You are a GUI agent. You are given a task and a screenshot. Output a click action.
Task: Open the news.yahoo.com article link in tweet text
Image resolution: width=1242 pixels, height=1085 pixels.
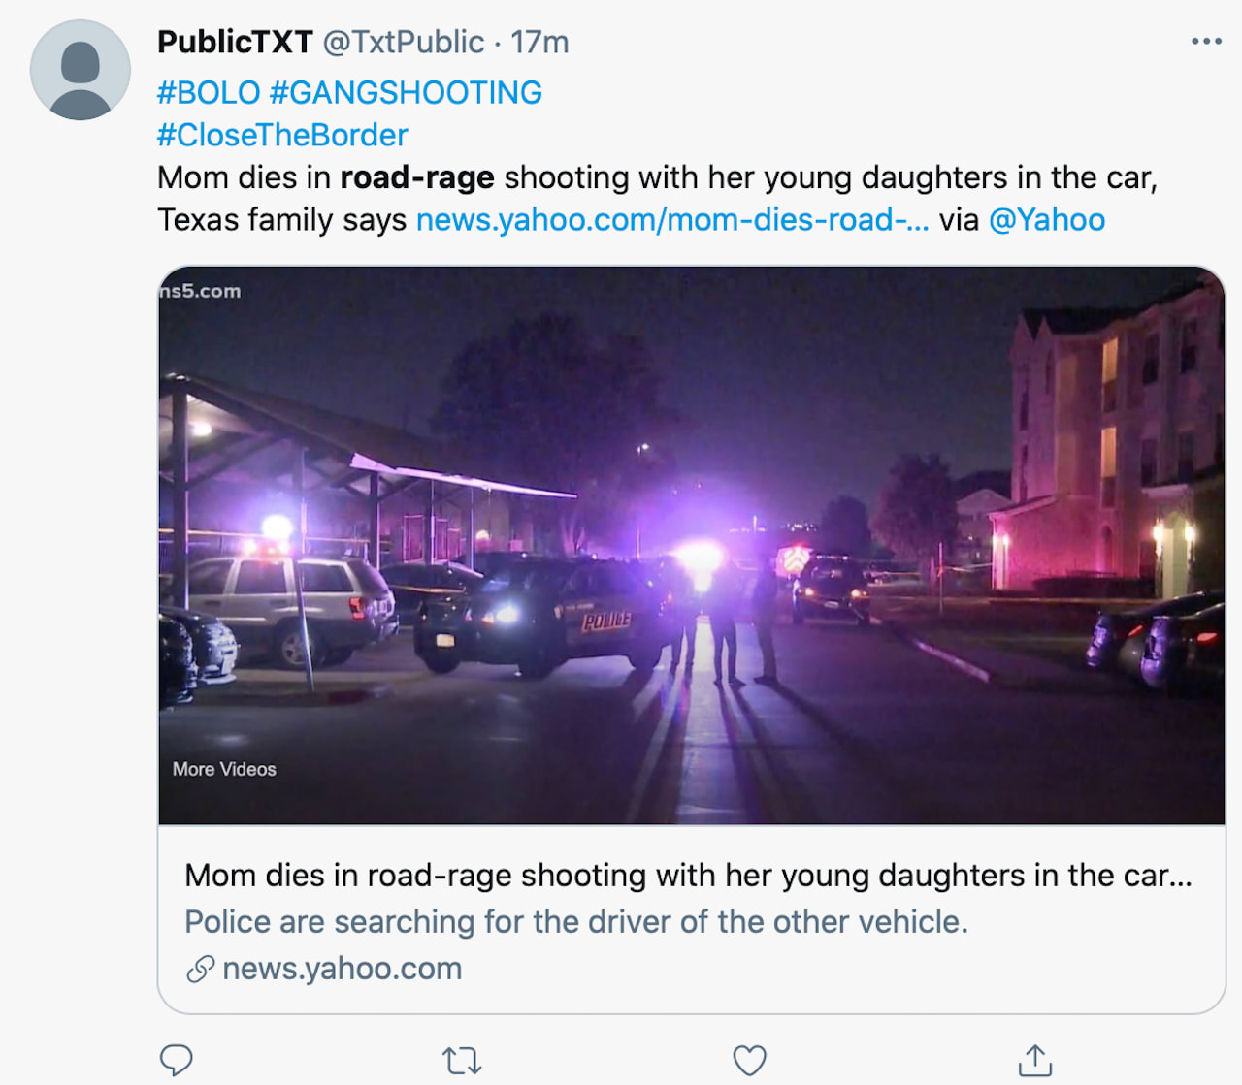pyautogui.click(x=671, y=220)
